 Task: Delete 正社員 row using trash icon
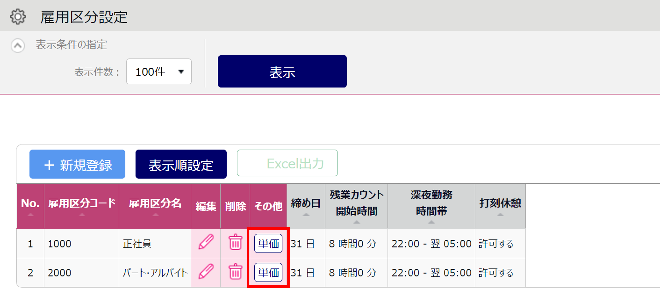tap(236, 243)
